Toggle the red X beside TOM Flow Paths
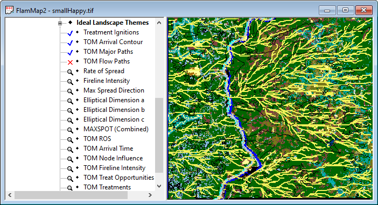Viewport: 378px width, 205px height. [70, 62]
